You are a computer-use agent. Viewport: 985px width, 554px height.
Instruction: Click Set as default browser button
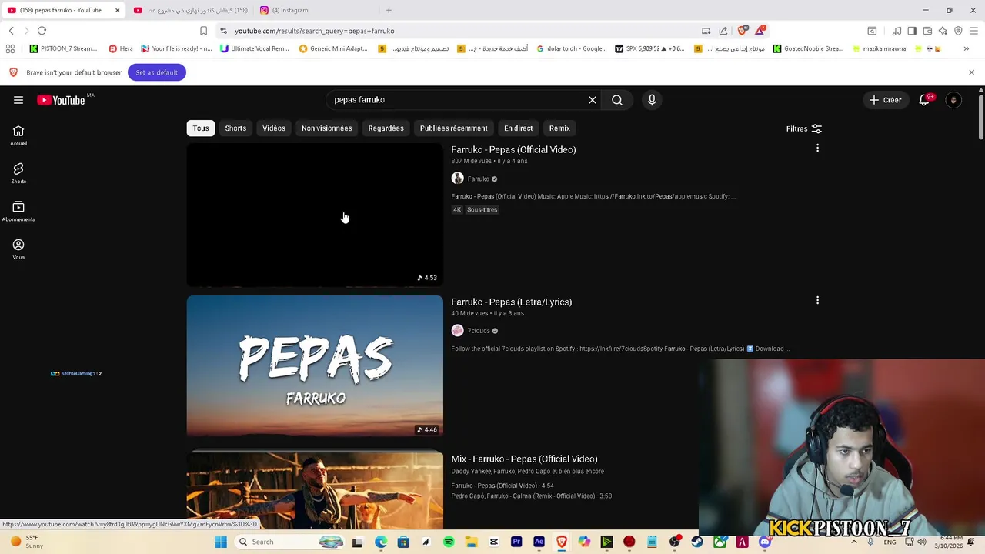[156, 72]
